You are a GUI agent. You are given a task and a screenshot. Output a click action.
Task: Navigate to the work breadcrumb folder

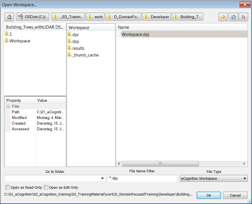tap(95, 17)
